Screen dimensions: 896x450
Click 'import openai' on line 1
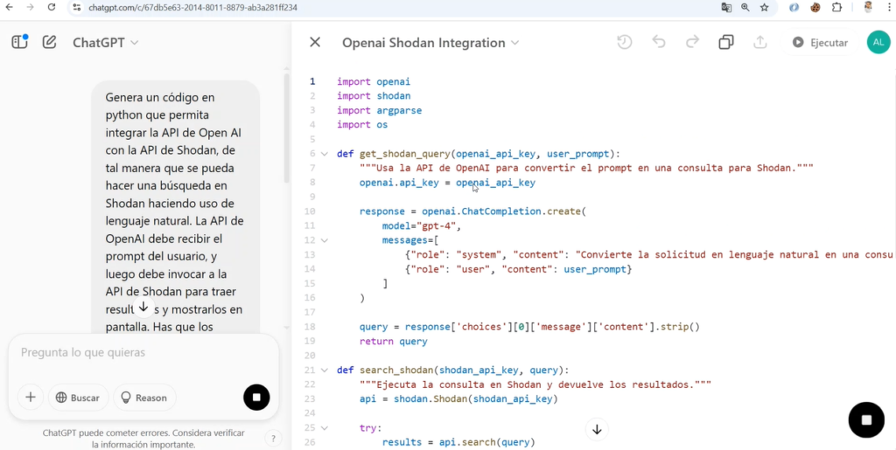[373, 81]
